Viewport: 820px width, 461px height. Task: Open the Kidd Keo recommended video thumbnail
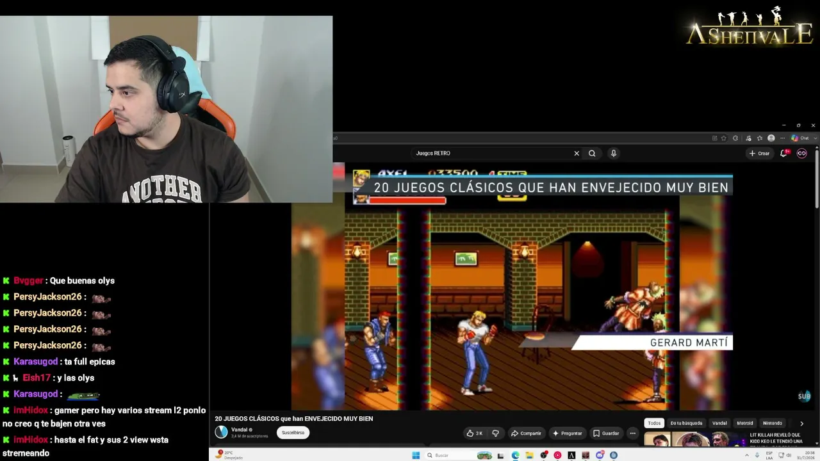695,440
